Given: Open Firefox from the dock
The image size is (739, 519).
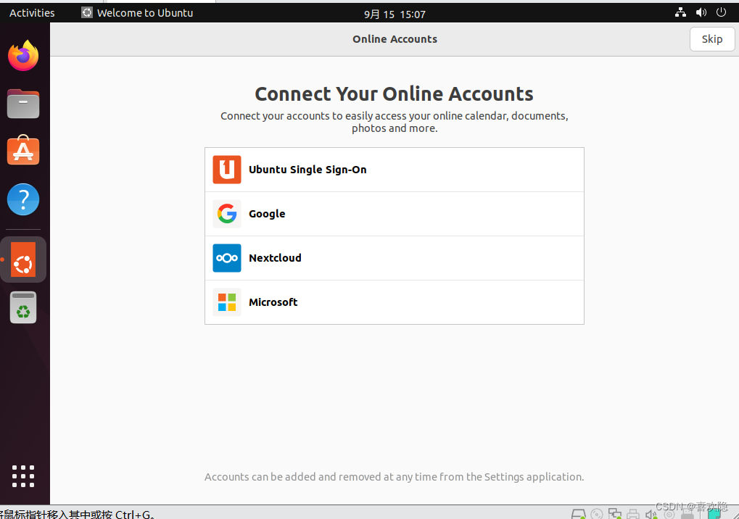Looking at the screenshot, I should [23, 56].
